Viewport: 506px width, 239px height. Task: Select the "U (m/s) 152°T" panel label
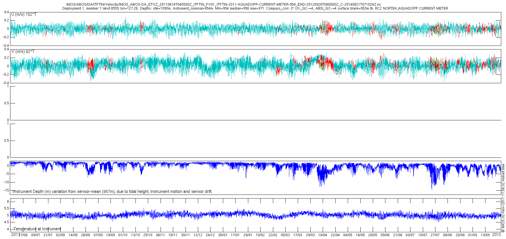click(24, 14)
